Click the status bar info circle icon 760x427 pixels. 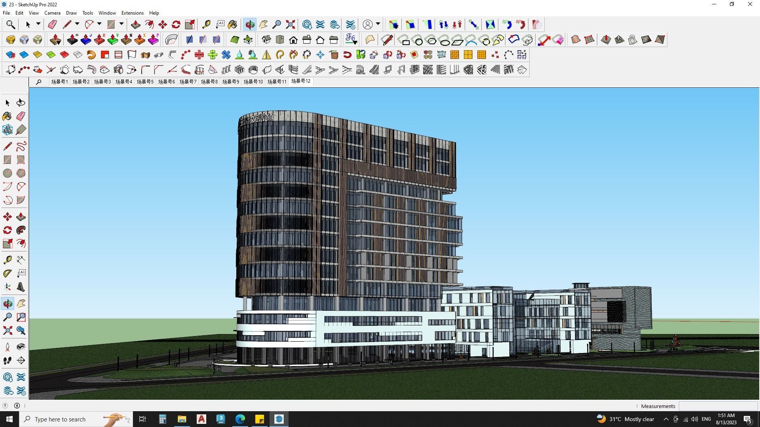(x=17, y=406)
